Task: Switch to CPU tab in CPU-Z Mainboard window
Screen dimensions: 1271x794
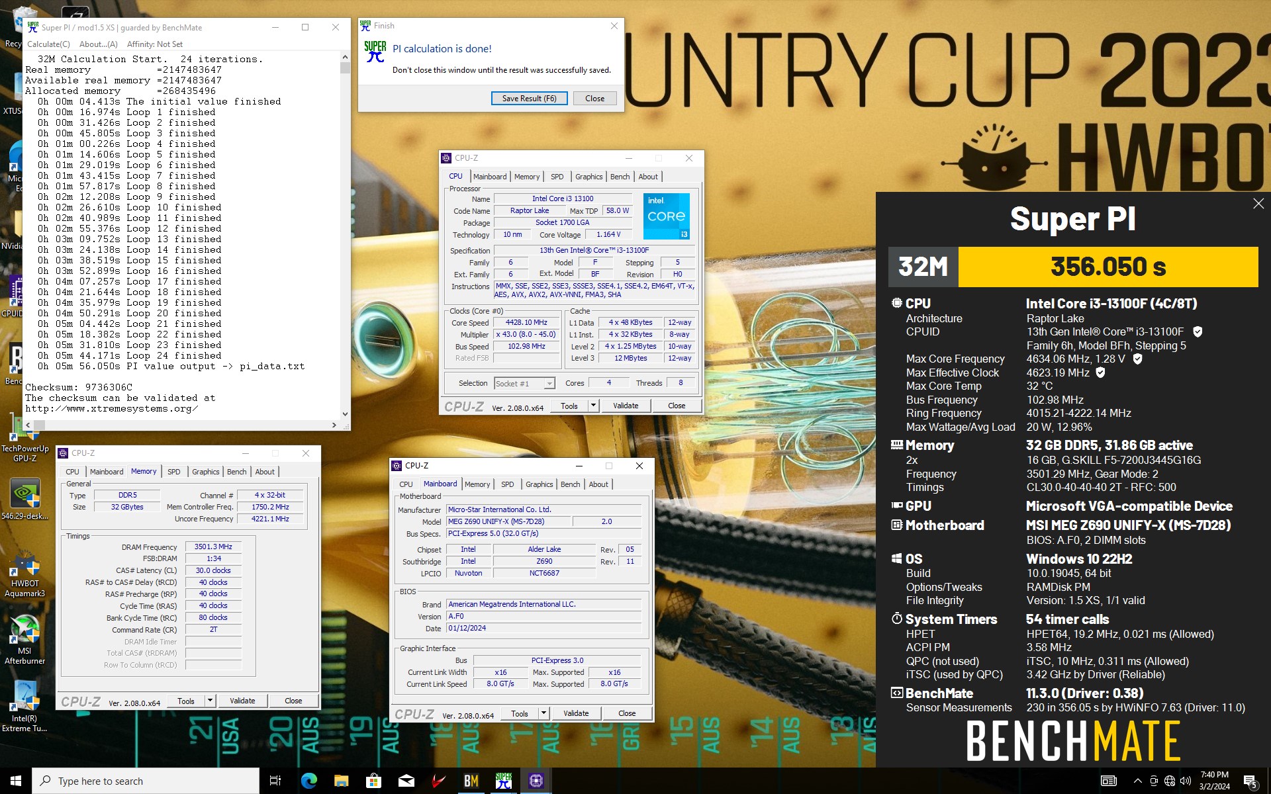Action: point(406,484)
